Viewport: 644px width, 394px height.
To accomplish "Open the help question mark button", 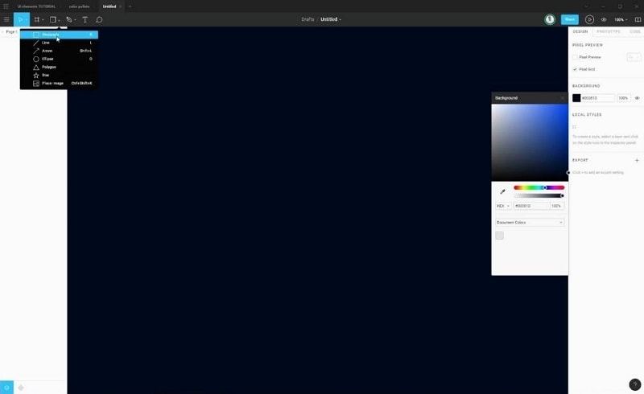I will pyautogui.click(x=635, y=384).
